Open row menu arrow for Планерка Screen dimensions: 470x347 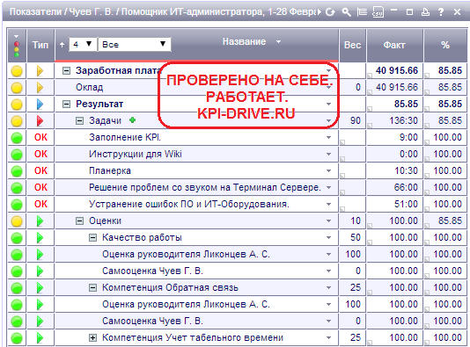(329, 170)
